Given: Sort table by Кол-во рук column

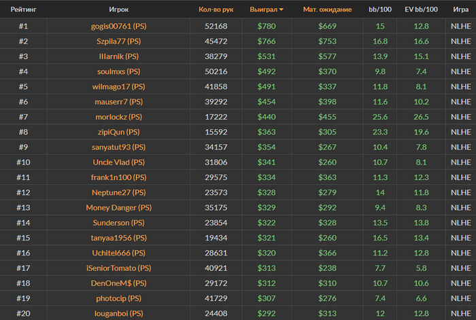Looking at the screenshot, I should point(216,10).
